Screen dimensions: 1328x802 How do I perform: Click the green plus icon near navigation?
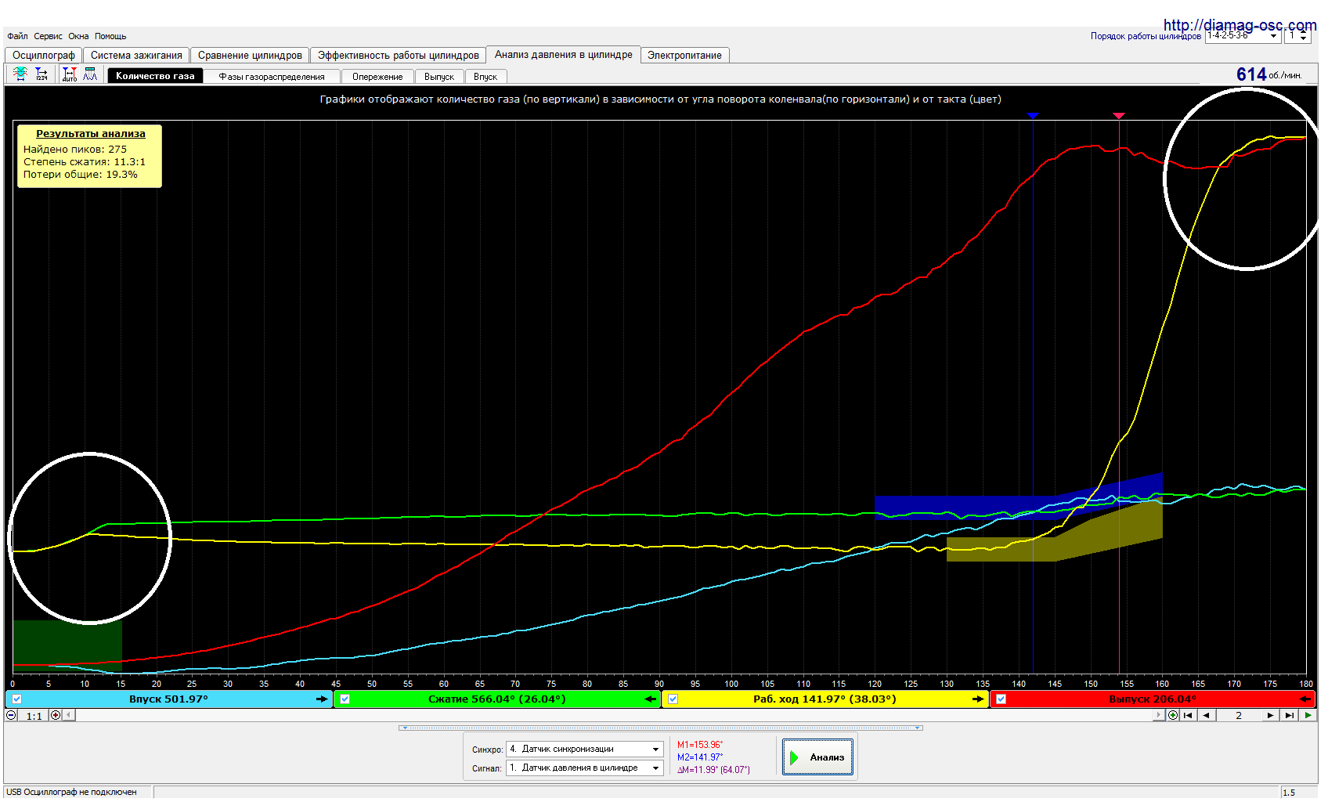pyautogui.click(x=1173, y=715)
